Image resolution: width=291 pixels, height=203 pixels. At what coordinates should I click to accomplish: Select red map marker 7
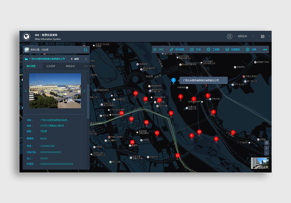(x=194, y=99)
